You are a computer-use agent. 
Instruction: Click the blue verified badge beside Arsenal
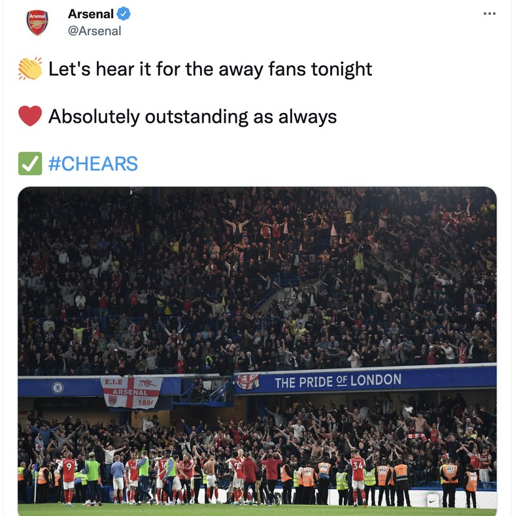[x=122, y=13]
